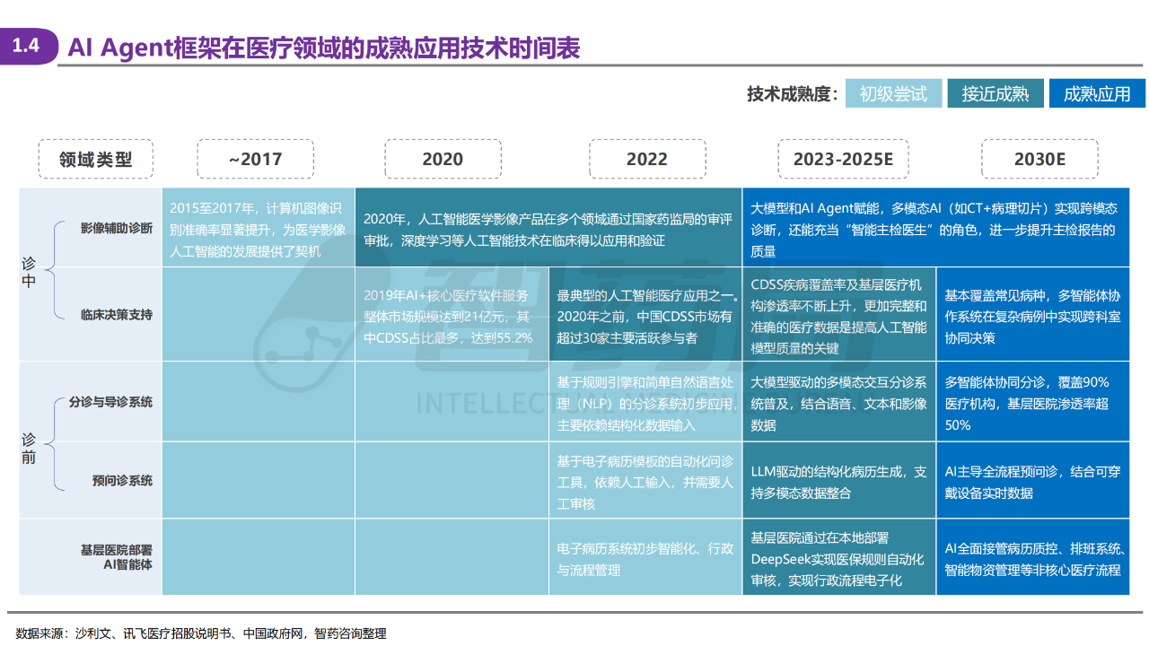Screen dimensions: 1149x646
Task: Toggle the 初级尝试 maturity legend chip
Action: tap(895, 92)
